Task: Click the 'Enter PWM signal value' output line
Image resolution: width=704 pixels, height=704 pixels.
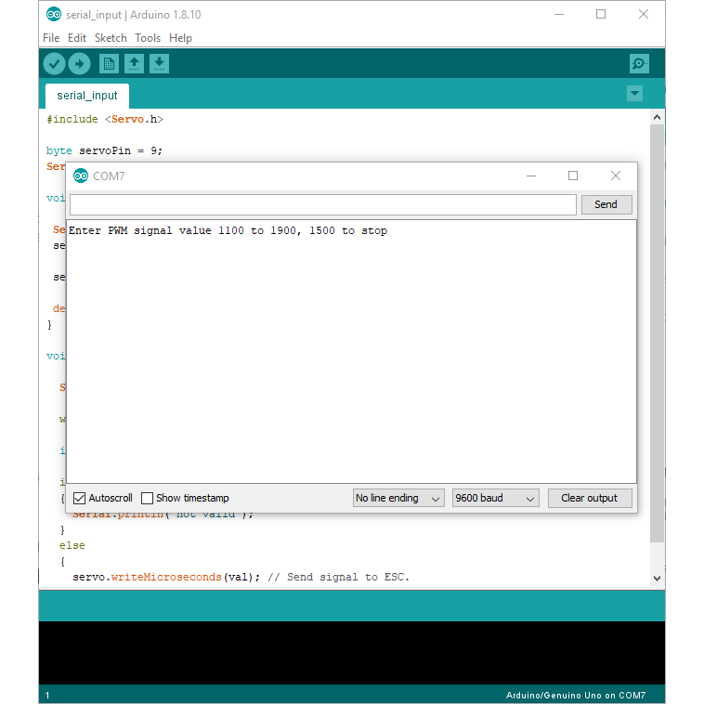Action: [x=228, y=230]
